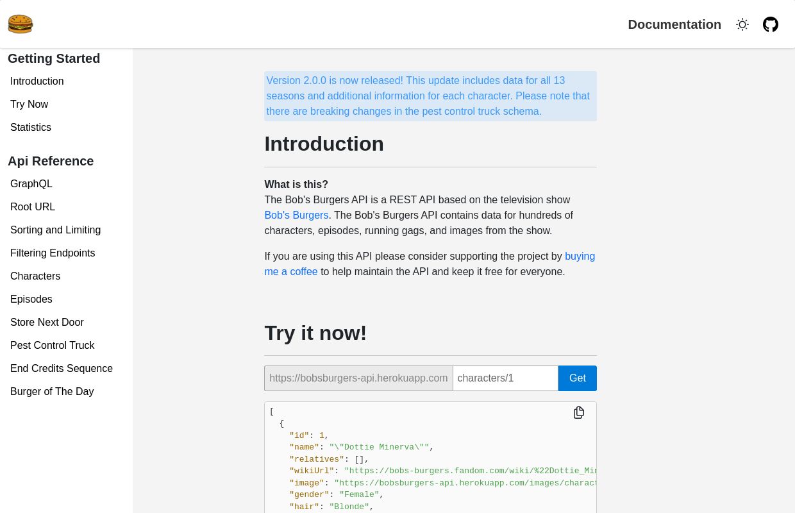Click the "image" URL in JSON output
The width and height of the screenshot is (795, 513).
(x=465, y=483)
